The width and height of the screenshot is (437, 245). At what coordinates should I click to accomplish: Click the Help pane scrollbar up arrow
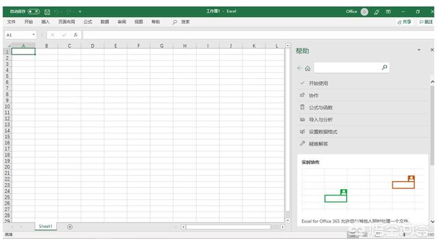coord(432,82)
